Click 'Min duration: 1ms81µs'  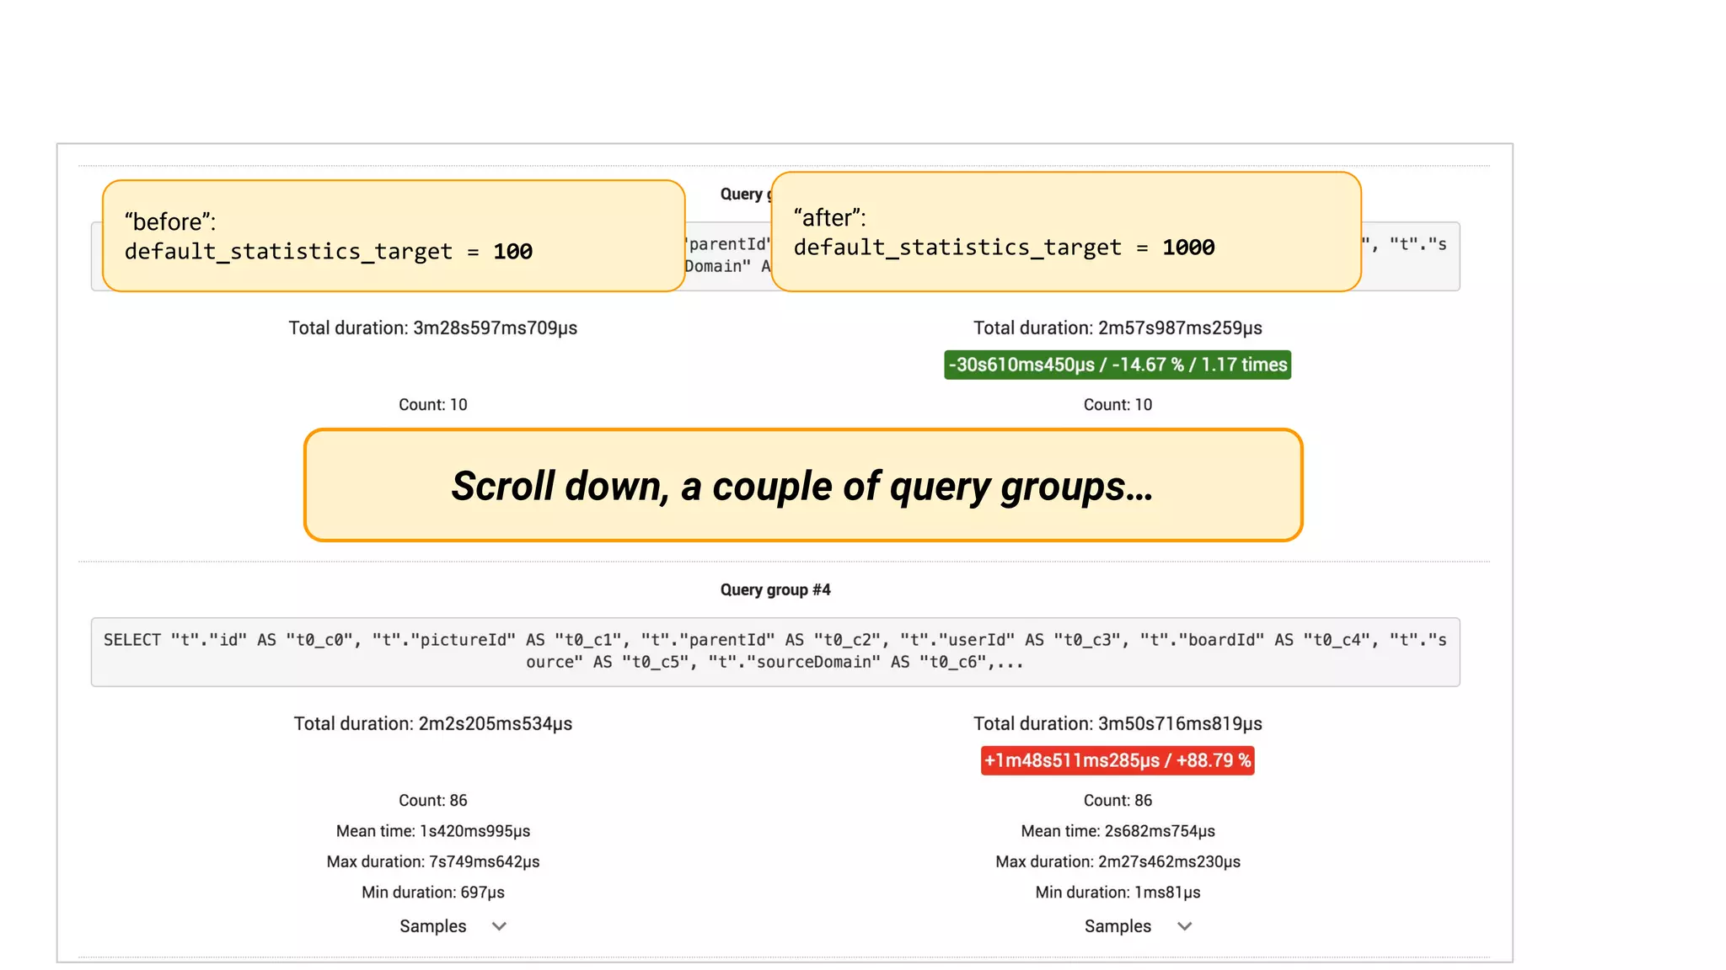coord(1118,892)
